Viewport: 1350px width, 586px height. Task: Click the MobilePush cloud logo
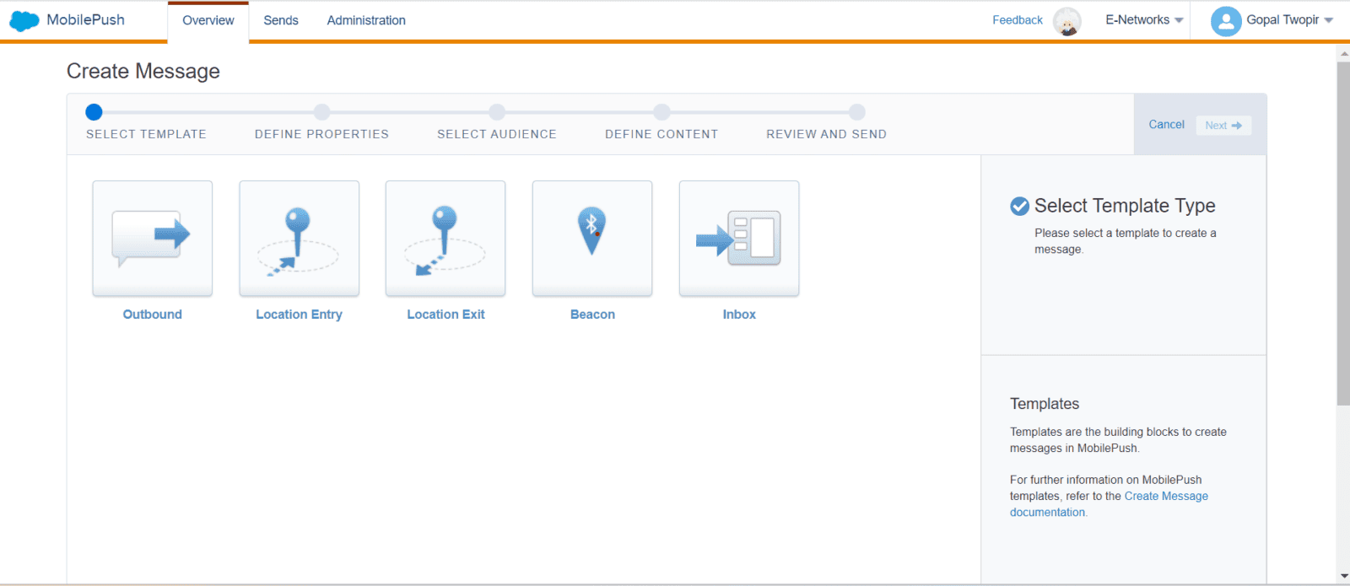(24, 20)
